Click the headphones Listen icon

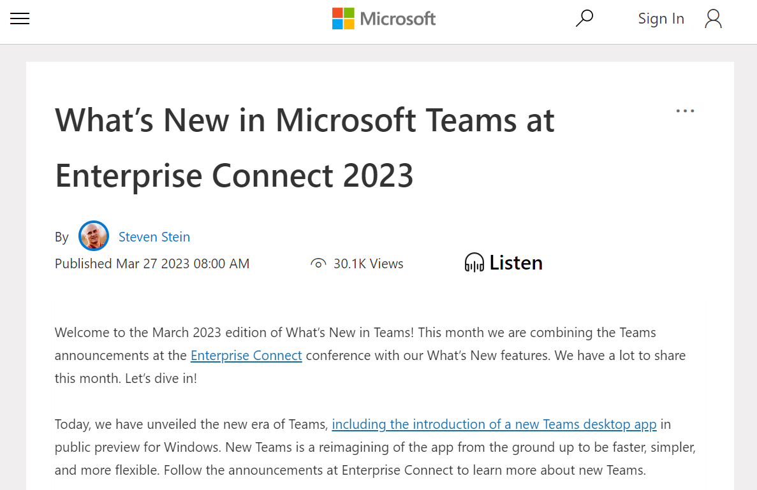point(474,262)
